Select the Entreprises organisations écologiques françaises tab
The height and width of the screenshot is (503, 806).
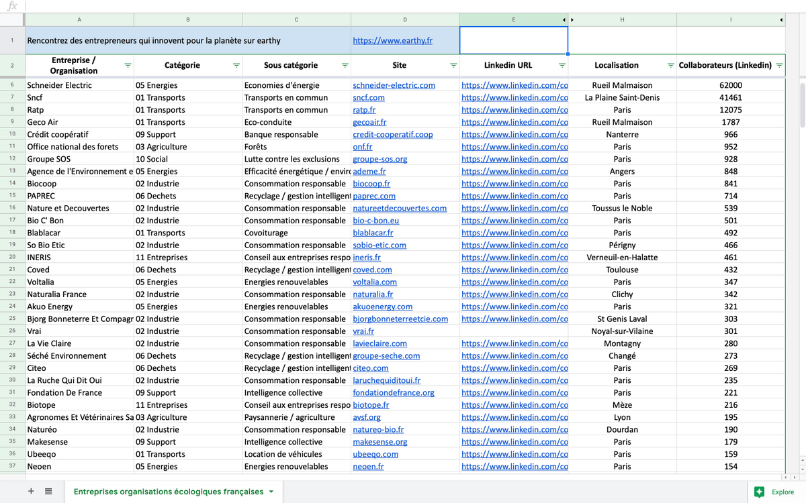pyautogui.click(x=169, y=492)
